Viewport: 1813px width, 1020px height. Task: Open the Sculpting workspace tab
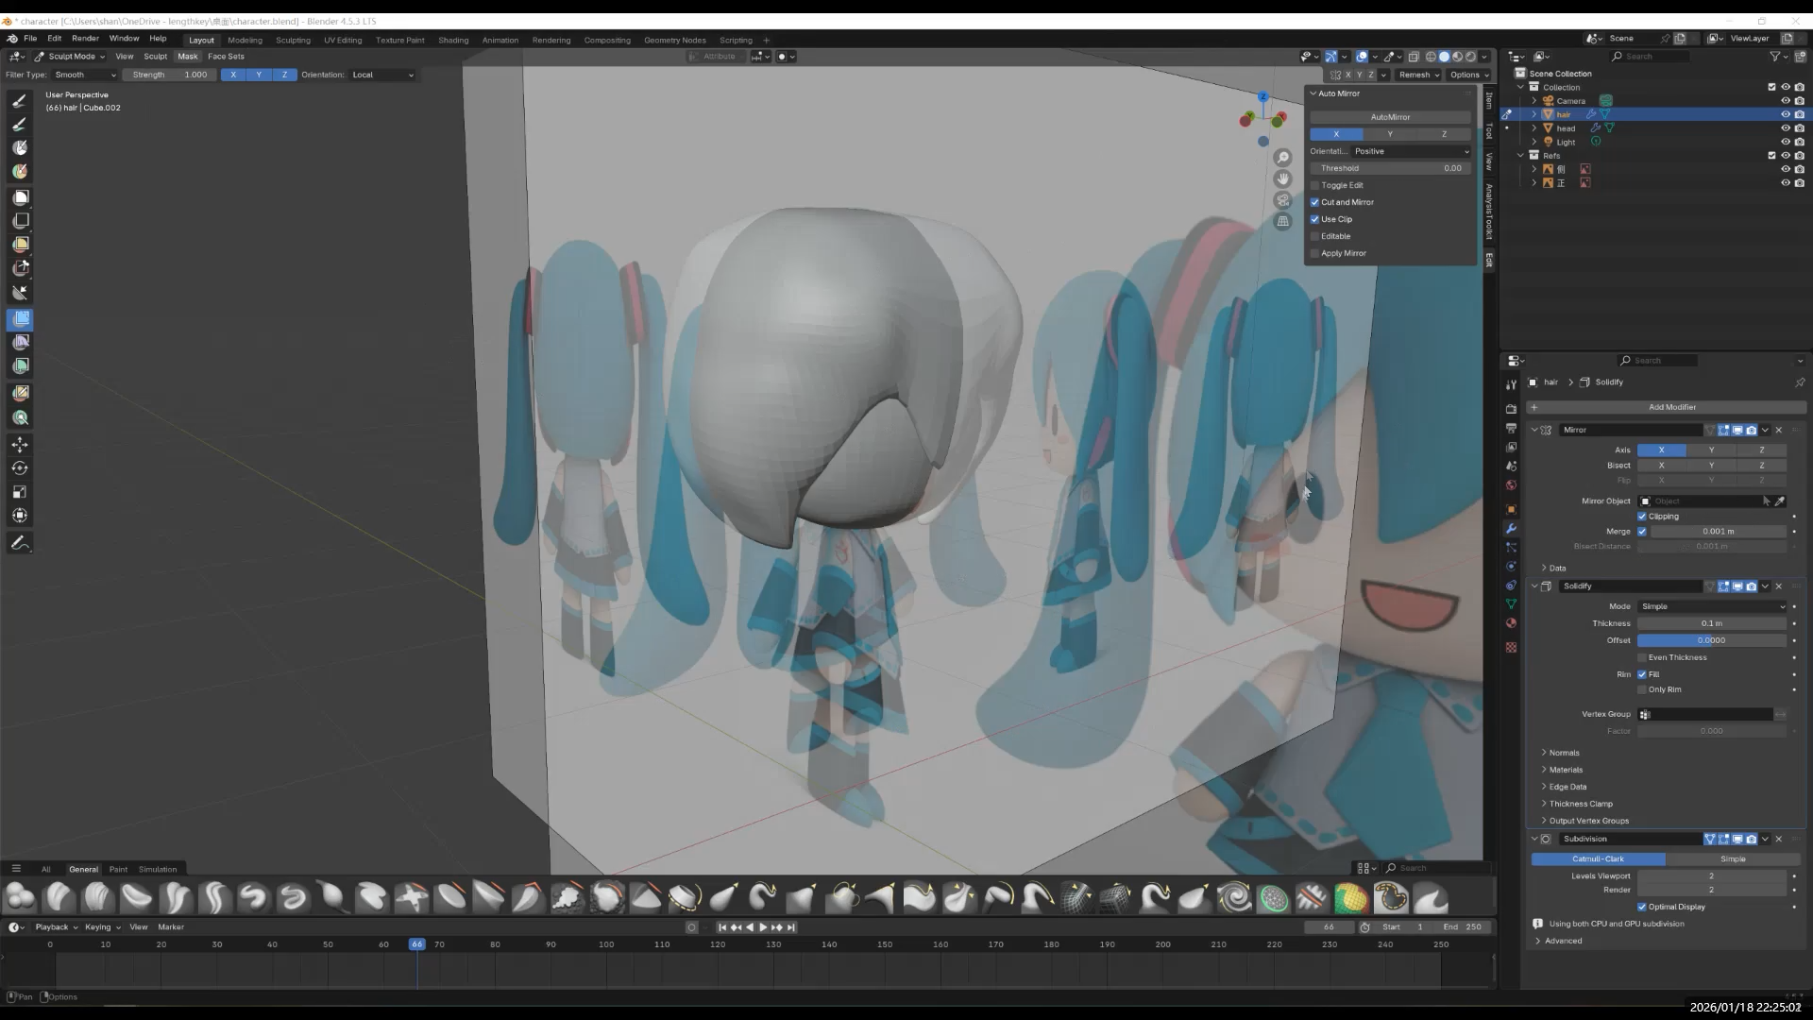[x=293, y=40]
